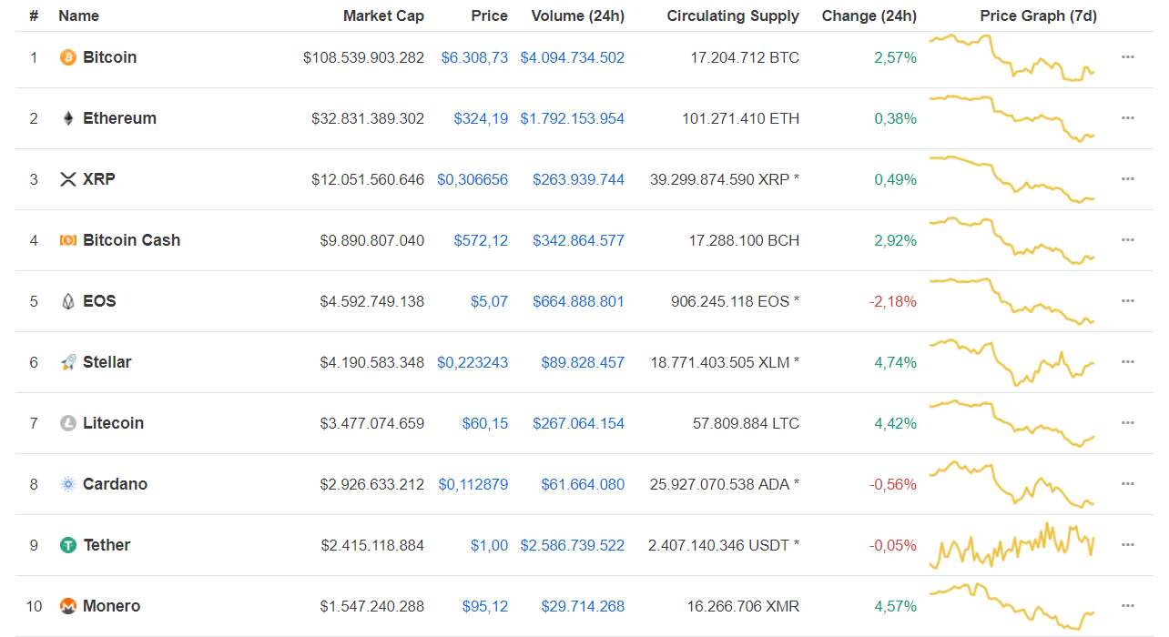Image resolution: width=1169 pixels, height=637 pixels.
Task: Click the Name column header
Action: click(78, 15)
